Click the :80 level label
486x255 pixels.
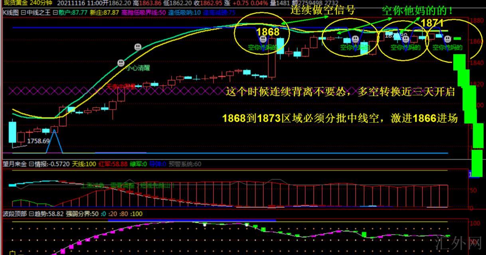click(124, 214)
